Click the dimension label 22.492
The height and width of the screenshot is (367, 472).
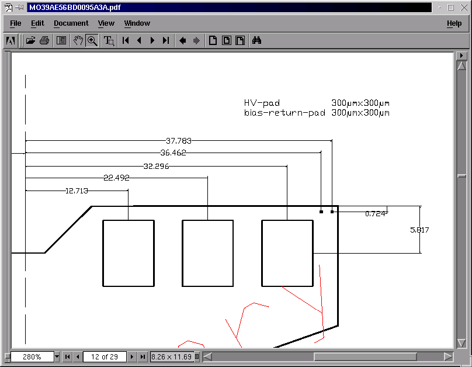tap(116, 178)
